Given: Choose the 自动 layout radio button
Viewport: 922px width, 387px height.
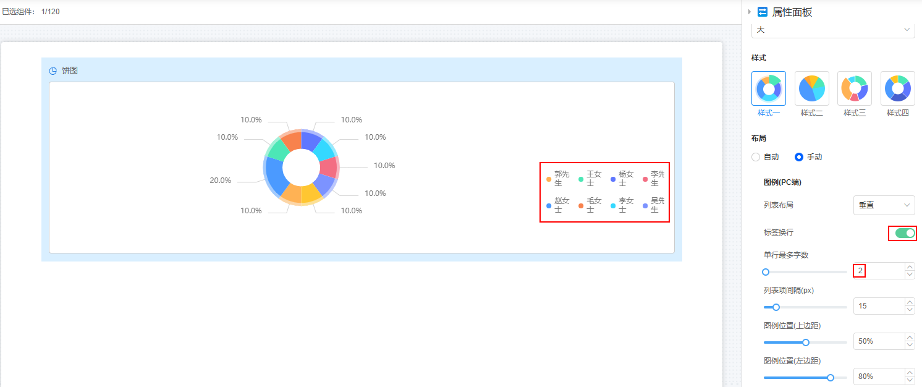Looking at the screenshot, I should pos(756,157).
